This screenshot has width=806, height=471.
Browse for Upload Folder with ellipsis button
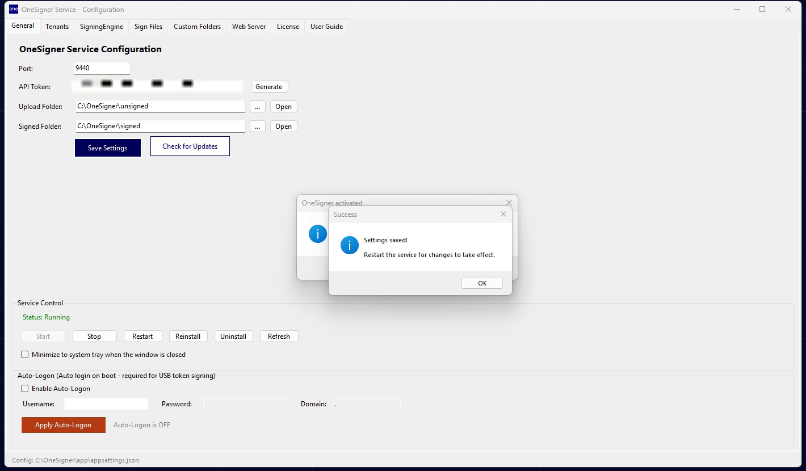coord(257,107)
